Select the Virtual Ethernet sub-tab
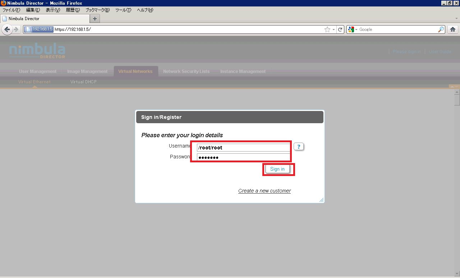Screen dimensions: 460x278 [x=34, y=82]
